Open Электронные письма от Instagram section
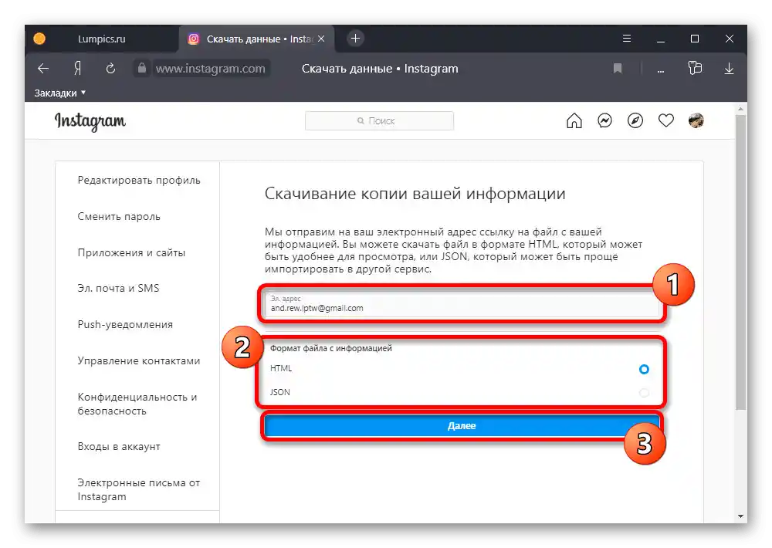The height and width of the screenshot is (548, 772). pos(139,489)
